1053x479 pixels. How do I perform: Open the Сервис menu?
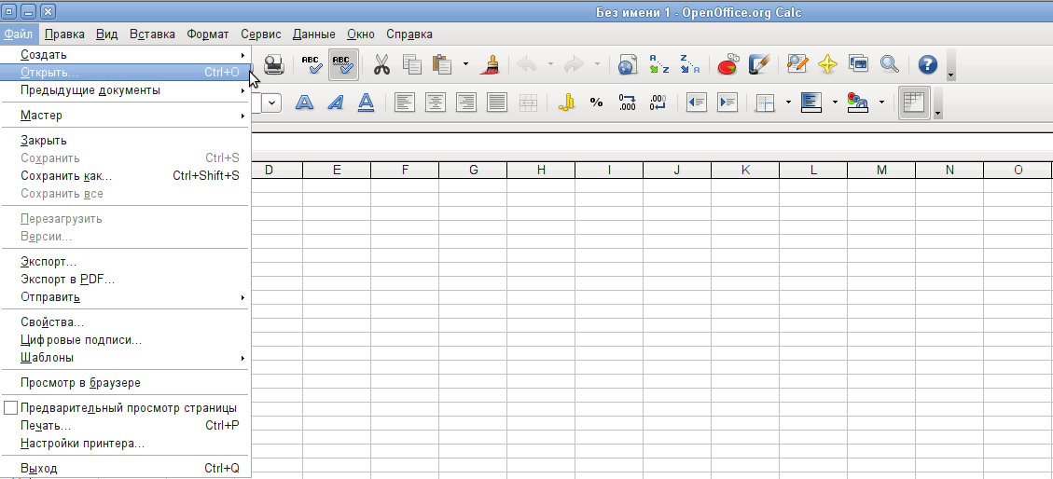(260, 34)
